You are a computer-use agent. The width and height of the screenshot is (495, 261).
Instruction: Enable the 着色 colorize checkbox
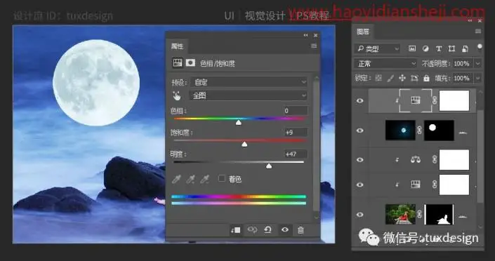pos(222,179)
